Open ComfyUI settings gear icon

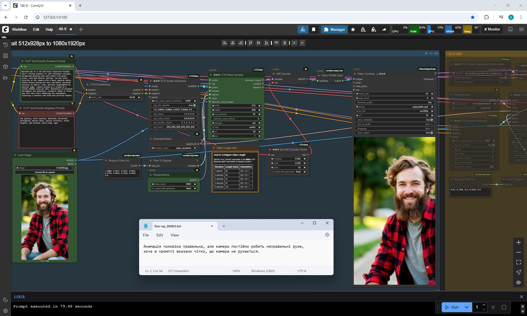pos(5,311)
